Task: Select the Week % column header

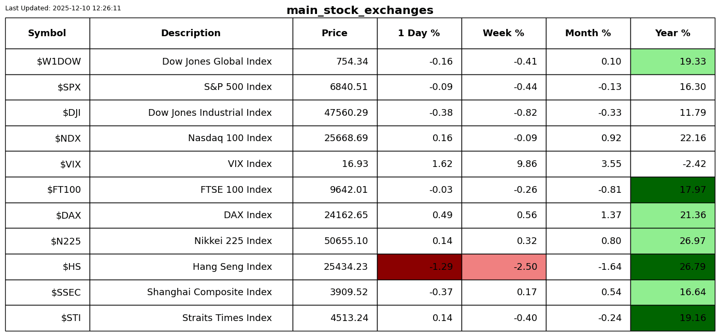Action: pyautogui.click(x=503, y=33)
